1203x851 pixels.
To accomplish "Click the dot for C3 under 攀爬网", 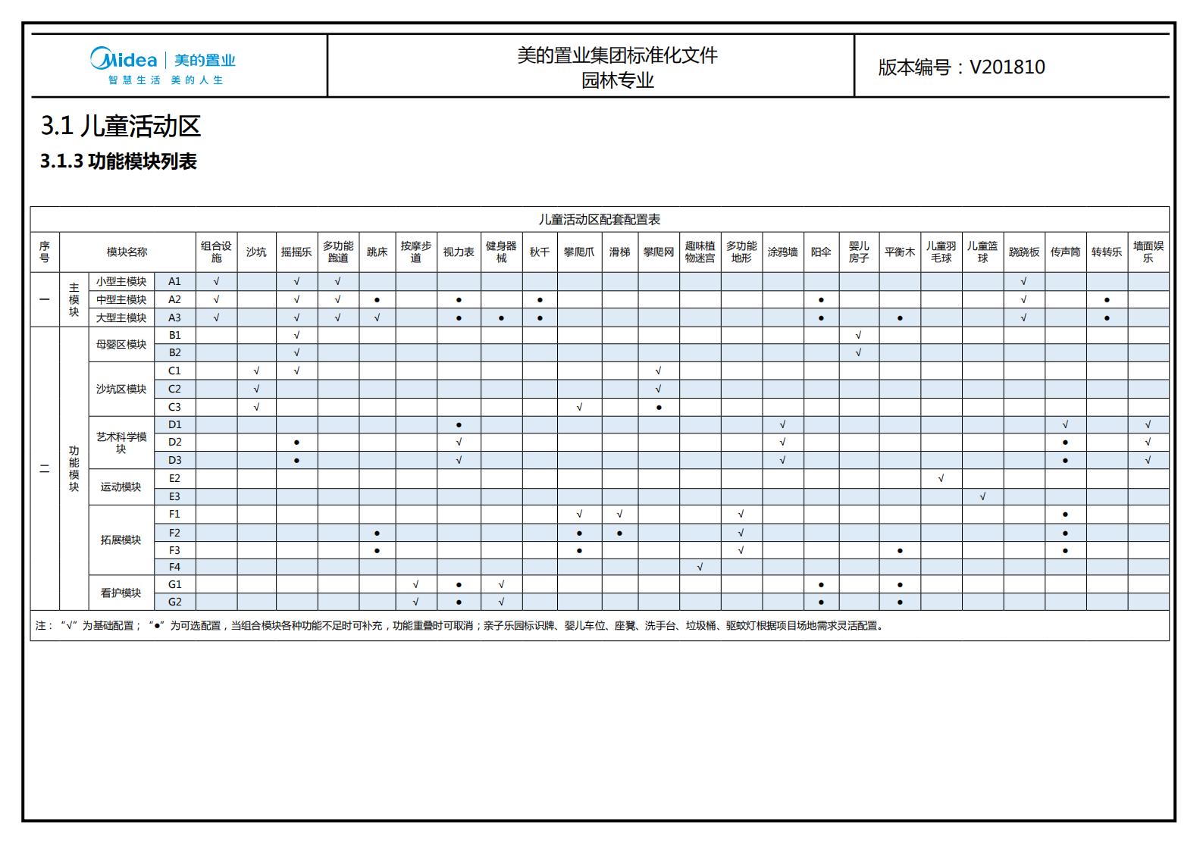I will [659, 407].
